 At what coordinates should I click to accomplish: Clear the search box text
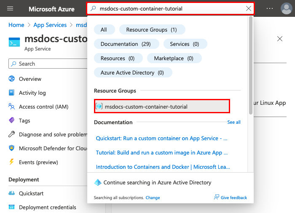click(248, 8)
